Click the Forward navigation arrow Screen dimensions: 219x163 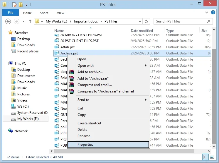click(x=16, y=21)
